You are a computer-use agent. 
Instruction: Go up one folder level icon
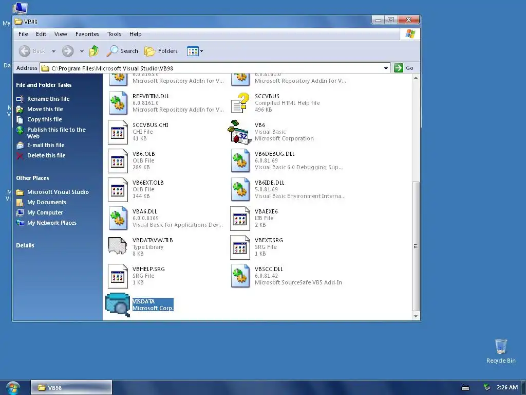pyautogui.click(x=94, y=51)
